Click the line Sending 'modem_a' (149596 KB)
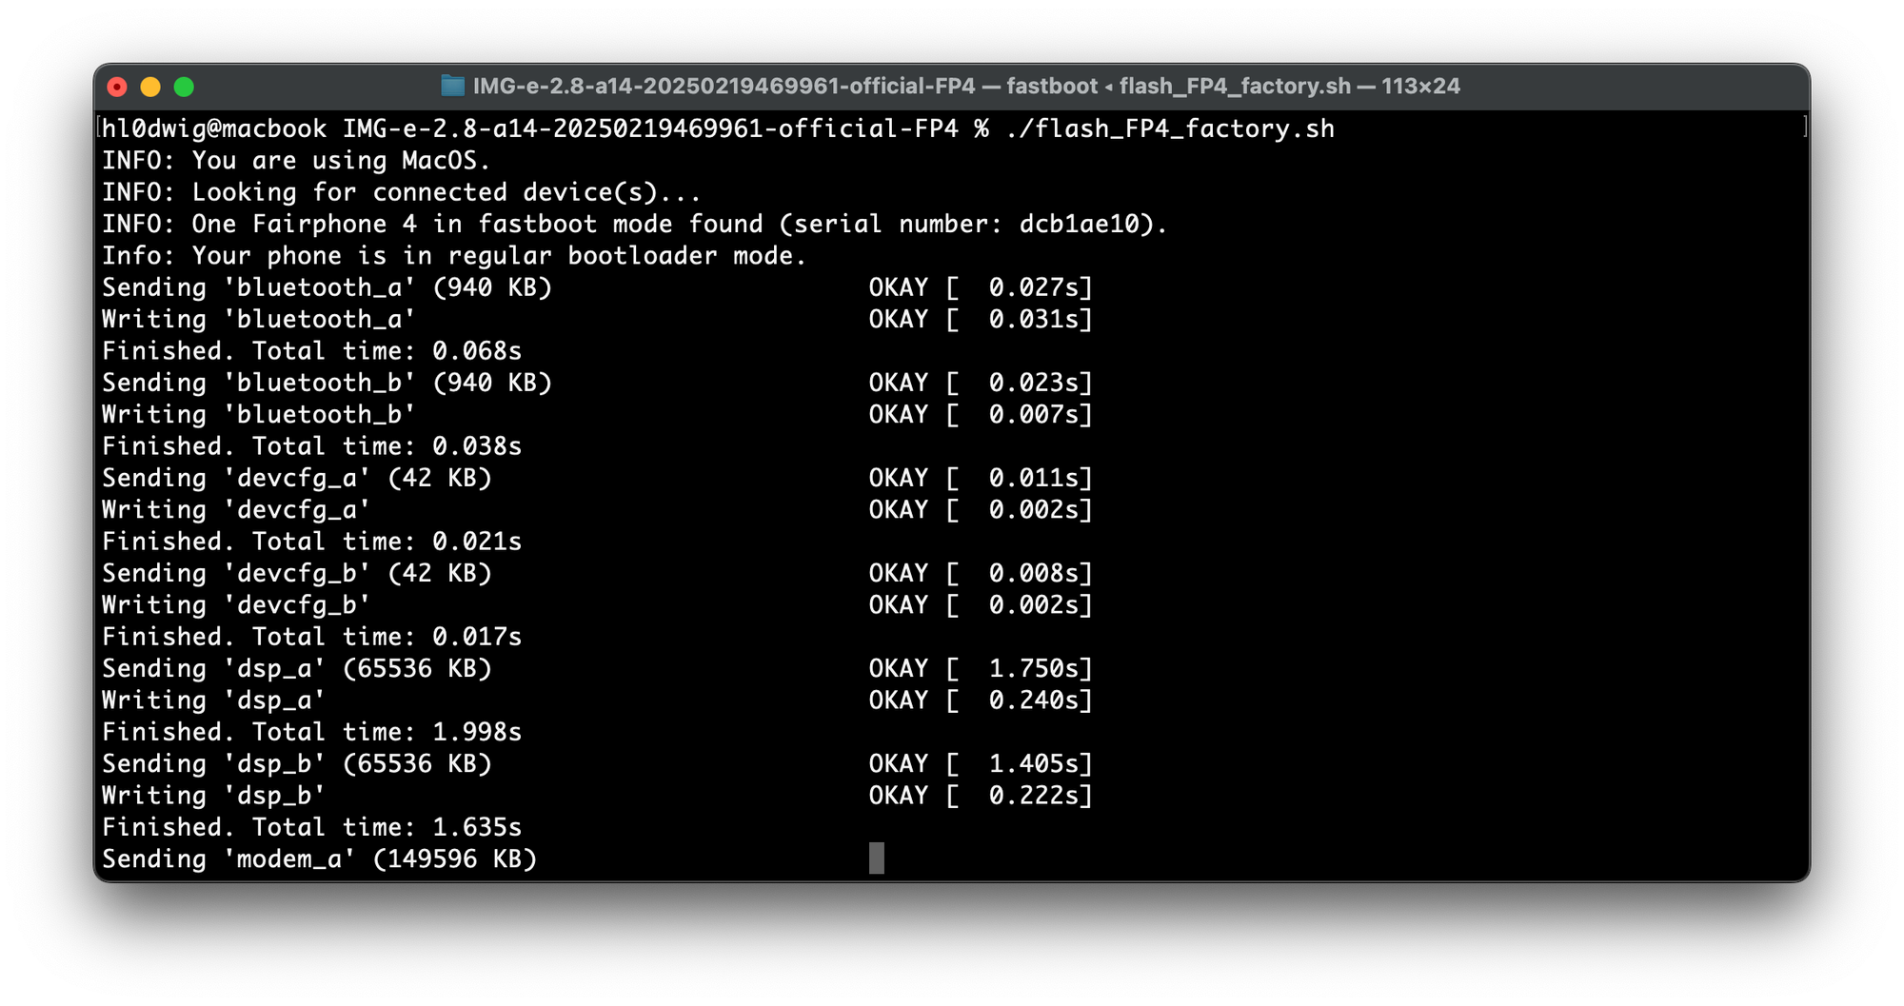The width and height of the screenshot is (1904, 1006). tap(320, 858)
